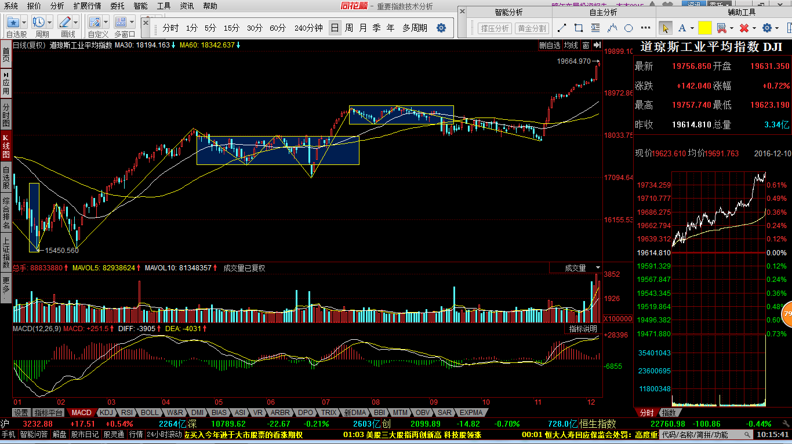Click the 黄金分割 button
Viewport: 792px width, 444px height.
coord(532,28)
